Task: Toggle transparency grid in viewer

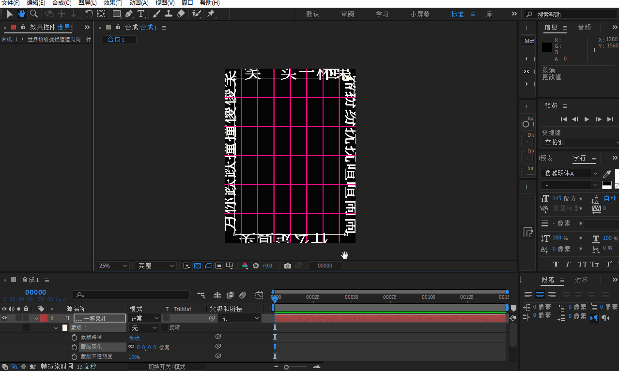Action: 198,266
